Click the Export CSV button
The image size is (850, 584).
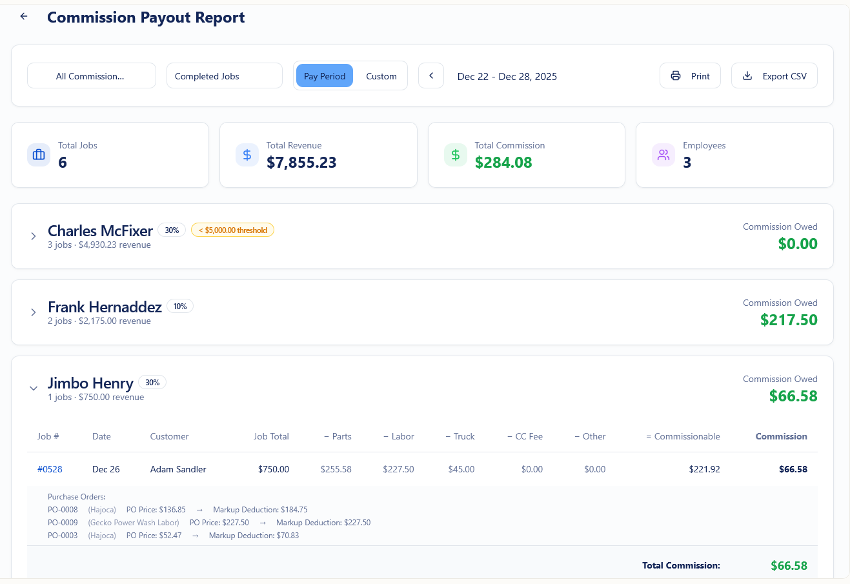click(774, 76)
